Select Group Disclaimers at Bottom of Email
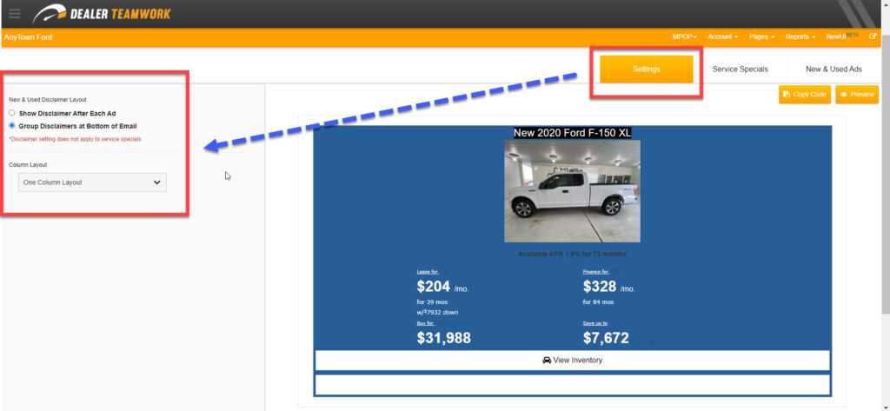Screen dimensions: 890x411 click(12, 126)
